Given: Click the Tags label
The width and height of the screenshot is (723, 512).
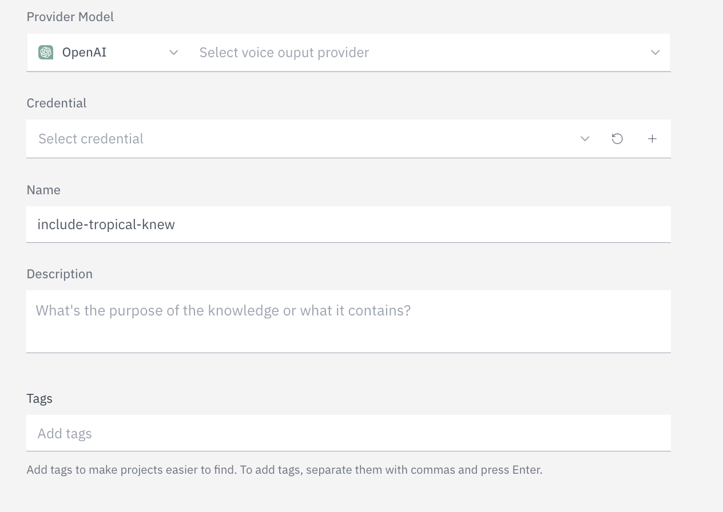Looking at the screenshot, I should [39, 398].
